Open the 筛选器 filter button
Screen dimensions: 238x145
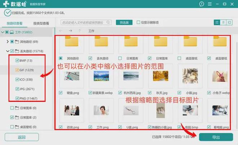click(x=124, y=22)
